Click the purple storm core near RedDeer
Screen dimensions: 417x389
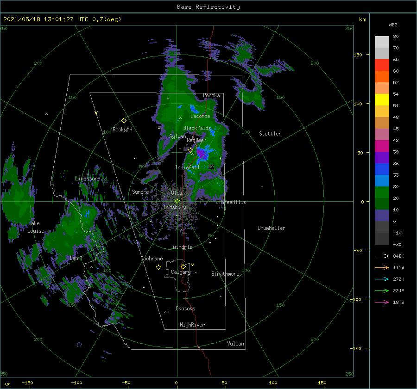tap(201, 154)
